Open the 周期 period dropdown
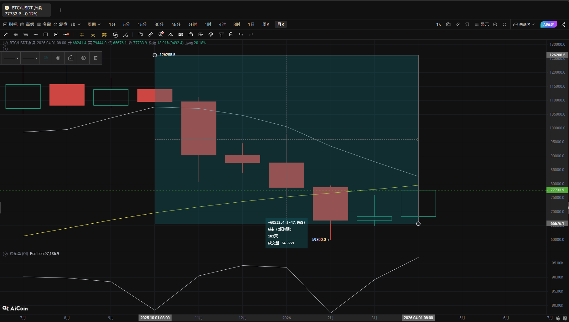Screen dimensions: 569x322 pyautogui.click(x=94, y=24)
